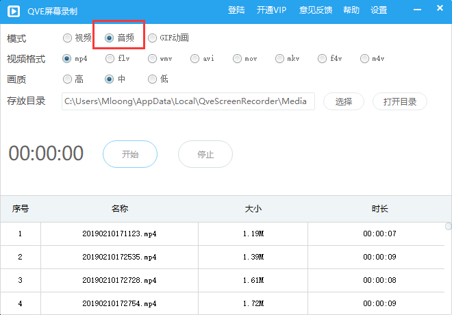
Task: Open 开通VIP in the title bar
Action: (x=272, y=10)
